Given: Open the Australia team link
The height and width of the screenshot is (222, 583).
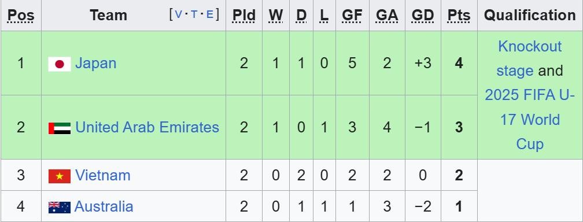Looking at the screenshot, I should (x=104, y=206).
